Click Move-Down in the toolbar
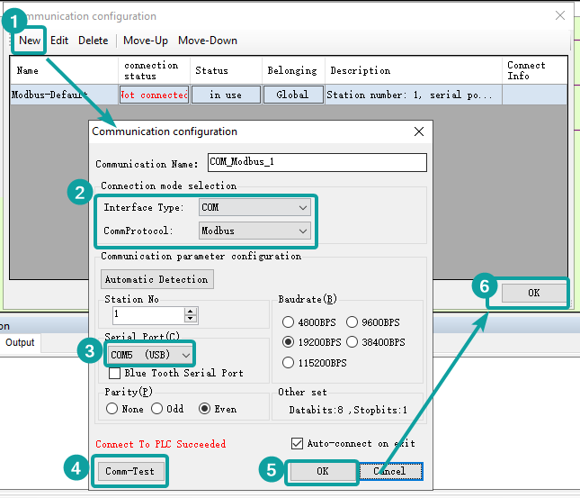 (207, 41)
